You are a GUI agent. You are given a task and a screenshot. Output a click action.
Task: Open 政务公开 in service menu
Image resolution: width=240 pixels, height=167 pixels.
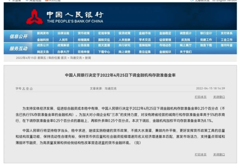[x=43, y=45]
